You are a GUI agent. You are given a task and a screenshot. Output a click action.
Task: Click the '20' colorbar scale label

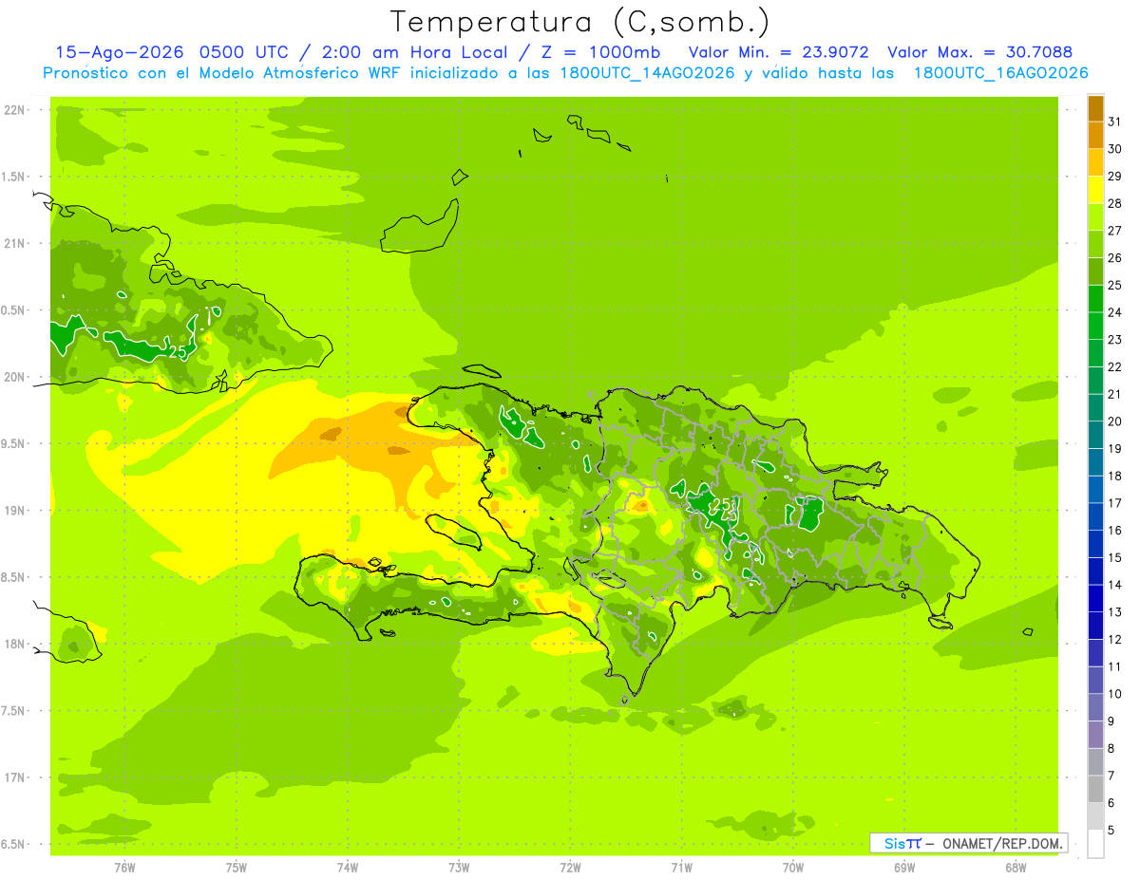point(1115,421)
